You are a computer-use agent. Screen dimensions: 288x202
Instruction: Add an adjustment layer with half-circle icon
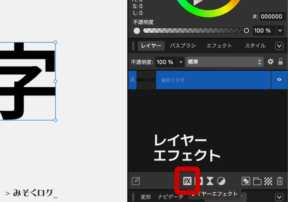[x=221, y=181]
